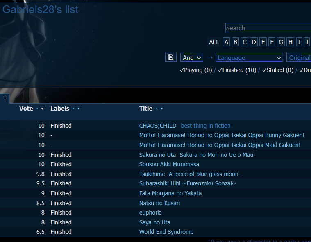Image resolution: width=311 pixels, height=242 pixels.
Task: Toggle the Stalled (0) label filter
Action: tap(278, 70)
